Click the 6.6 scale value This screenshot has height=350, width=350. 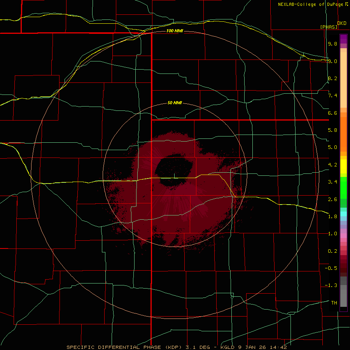pos(332,113)
